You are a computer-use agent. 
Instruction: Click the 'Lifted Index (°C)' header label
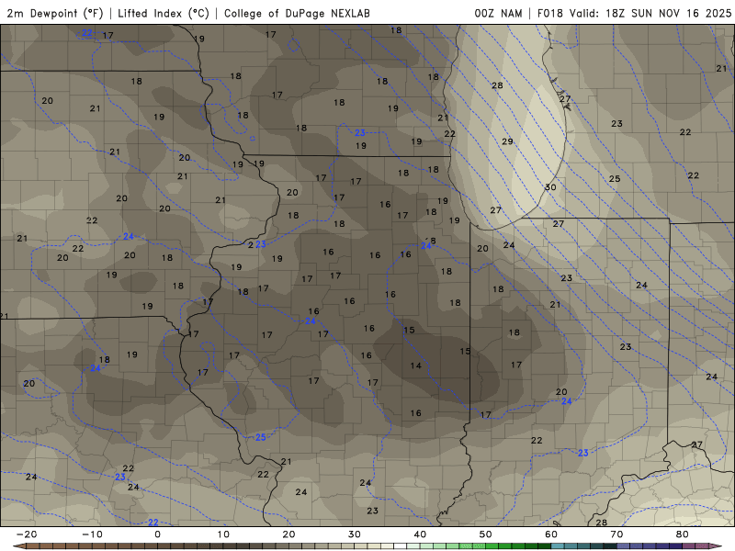[164, 13]
